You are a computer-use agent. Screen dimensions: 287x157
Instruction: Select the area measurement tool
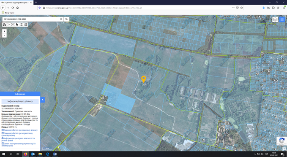click(x=13, y=24)
